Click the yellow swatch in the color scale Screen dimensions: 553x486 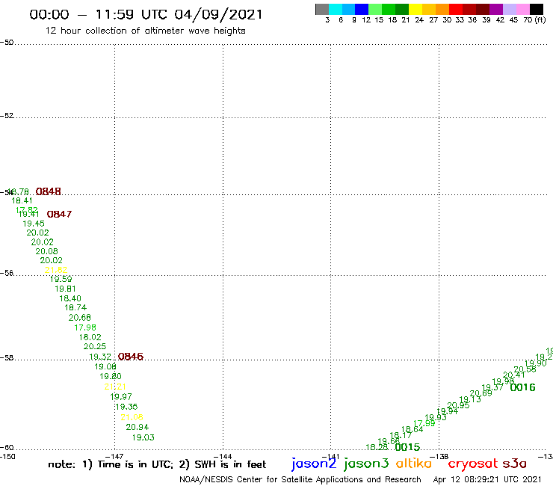(415, 9)
